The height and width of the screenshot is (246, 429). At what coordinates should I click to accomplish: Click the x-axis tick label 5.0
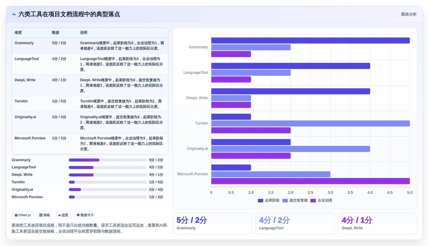(410, 193)
